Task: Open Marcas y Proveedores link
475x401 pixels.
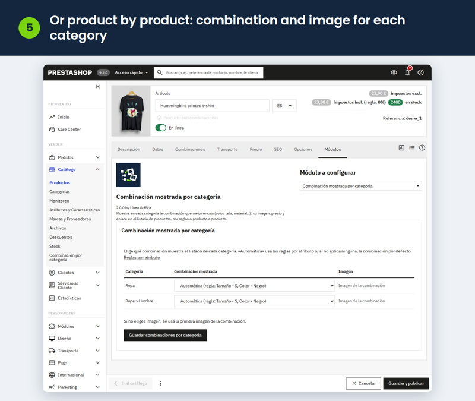Action: pos(70,219)
